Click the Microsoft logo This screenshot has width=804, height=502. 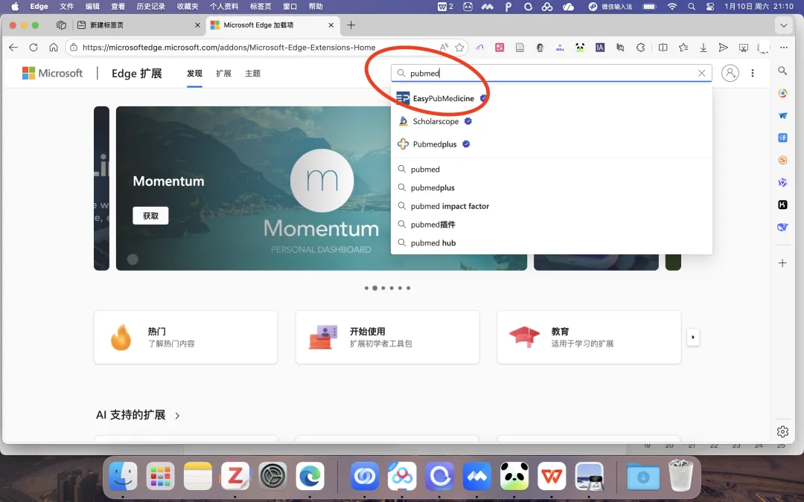pyautogui.click(x=52, y=73)
